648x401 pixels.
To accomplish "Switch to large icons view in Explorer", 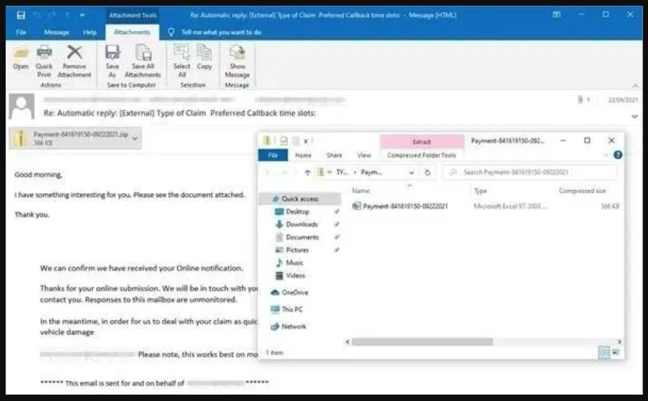I will [x=615, y=352].
